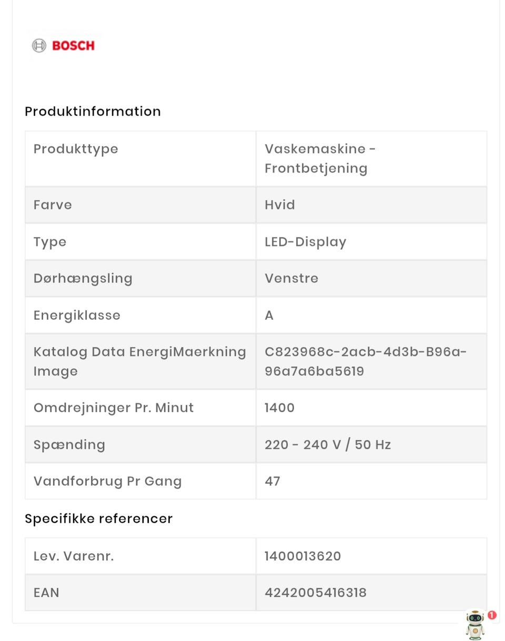
Task: Select the Spænding value 220 - 240 V
Action: (328, 445)
